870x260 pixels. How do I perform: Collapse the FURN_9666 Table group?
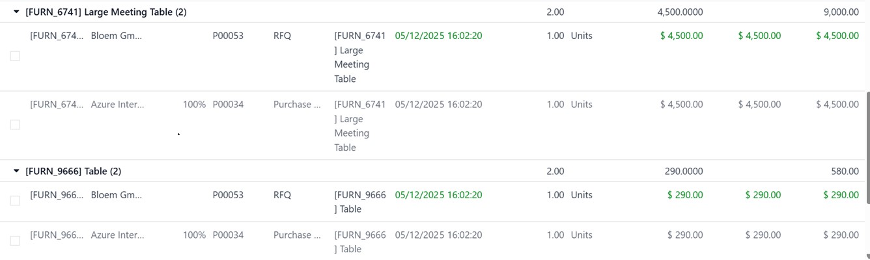tap(16, 172)
